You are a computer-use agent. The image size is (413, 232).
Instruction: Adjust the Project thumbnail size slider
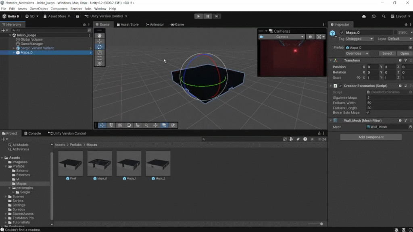pos(321,224)
